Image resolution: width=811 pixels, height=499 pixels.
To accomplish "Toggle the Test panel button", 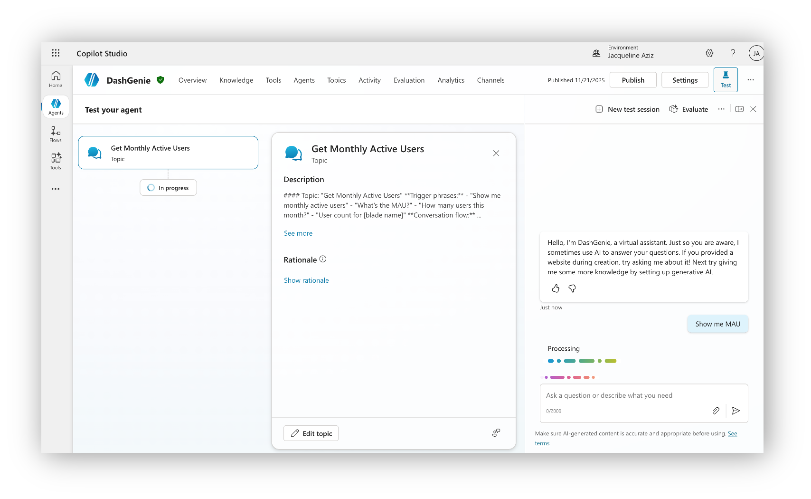I will (x=726, y=80).
